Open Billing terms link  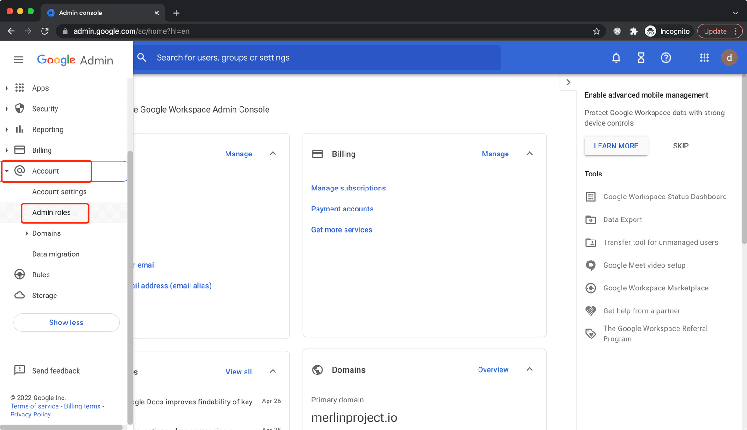click(x=82, y=406)
